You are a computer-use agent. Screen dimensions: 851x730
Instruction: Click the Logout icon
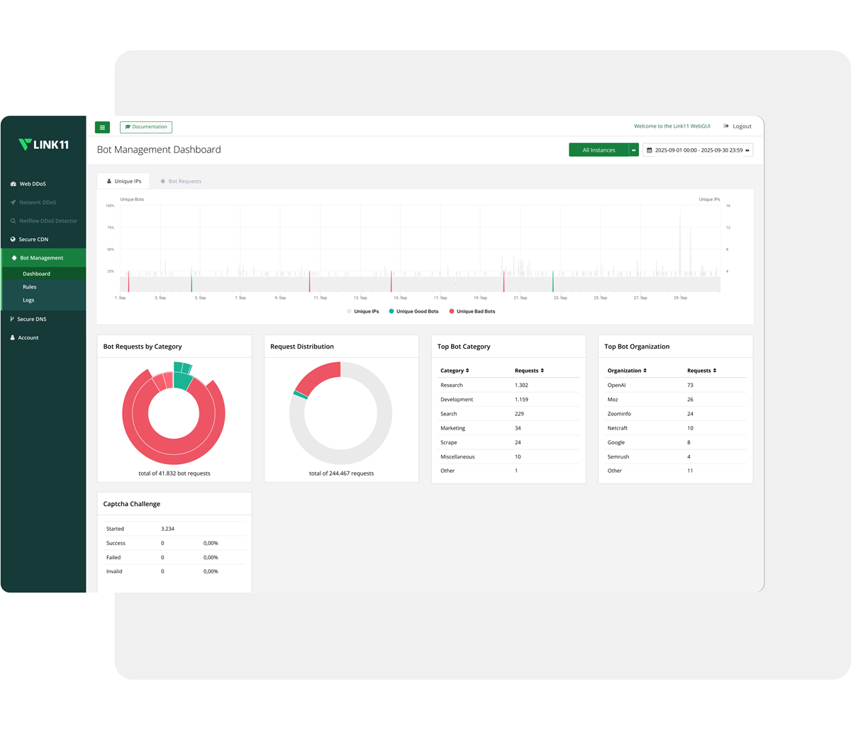click(726, 126)
